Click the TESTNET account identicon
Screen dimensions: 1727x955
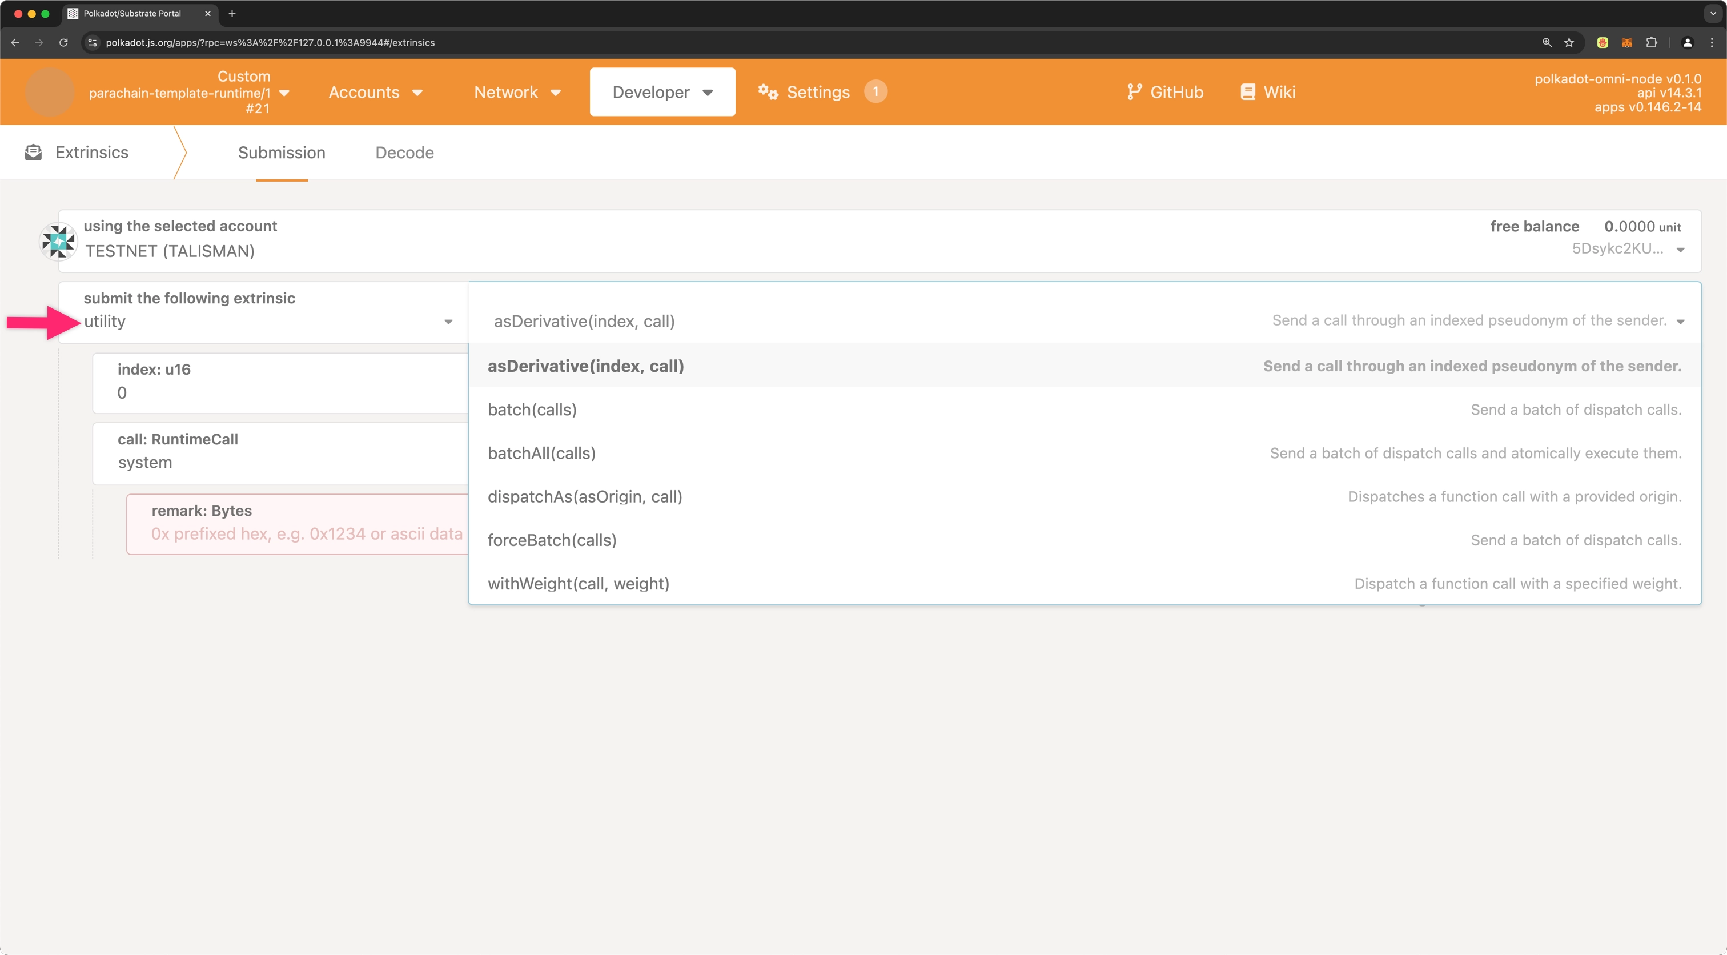point(58,242)
